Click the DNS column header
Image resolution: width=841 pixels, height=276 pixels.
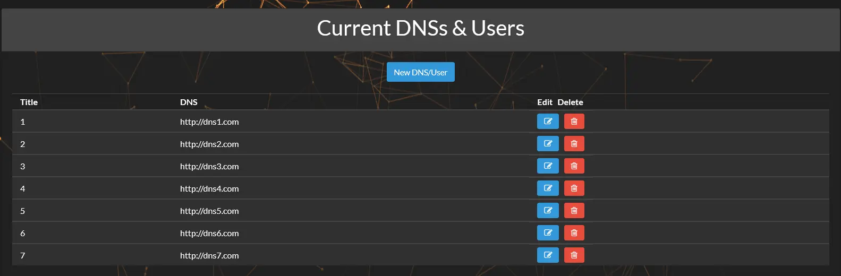[189, 102]
